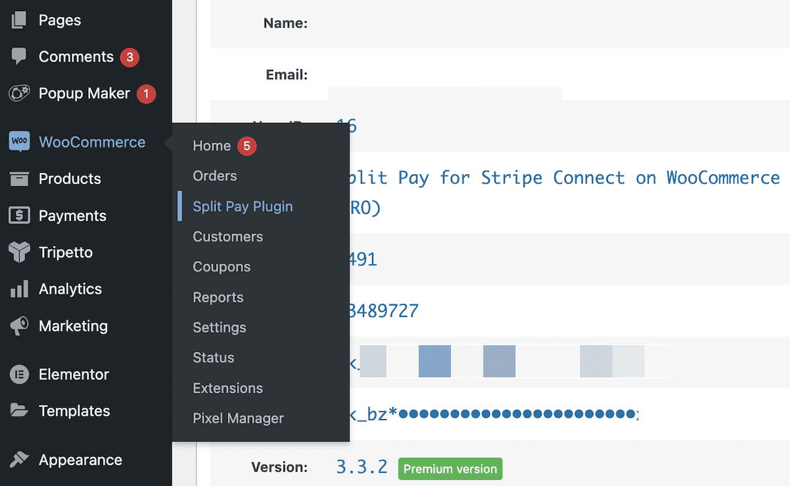Click the value ending in 491
The image size is (790, 486).
pyautogui.click(x=364, y=260)
